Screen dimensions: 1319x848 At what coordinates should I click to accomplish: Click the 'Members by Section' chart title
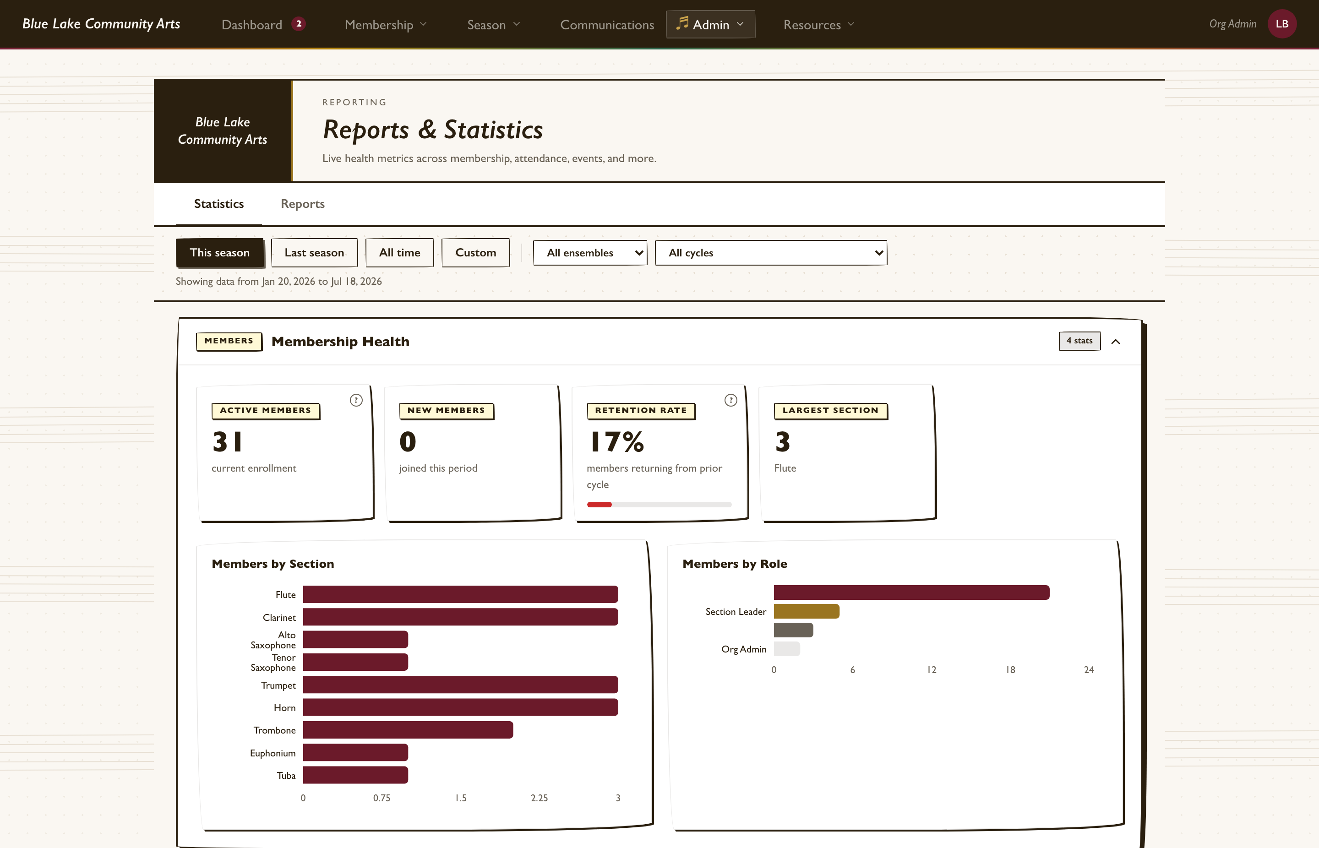click(x=273, y=564)
